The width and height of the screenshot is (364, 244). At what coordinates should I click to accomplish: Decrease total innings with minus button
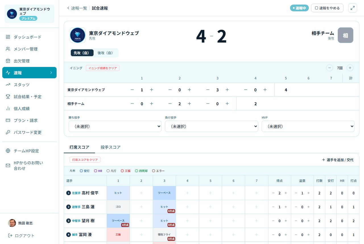[330, 68]
